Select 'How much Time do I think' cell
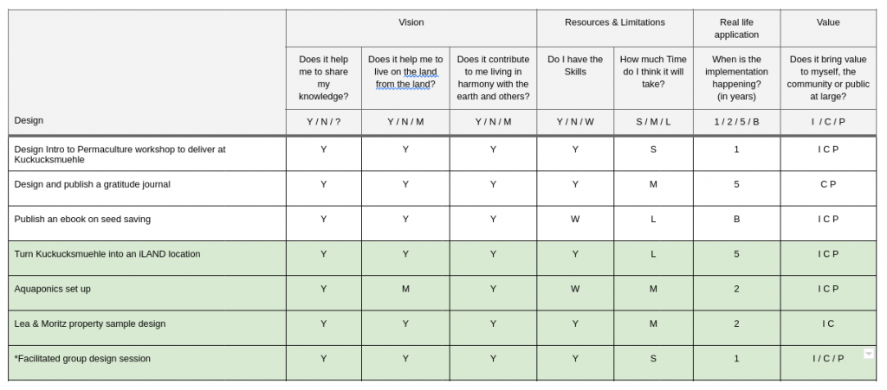887x390 pixels. coord(653,72)
